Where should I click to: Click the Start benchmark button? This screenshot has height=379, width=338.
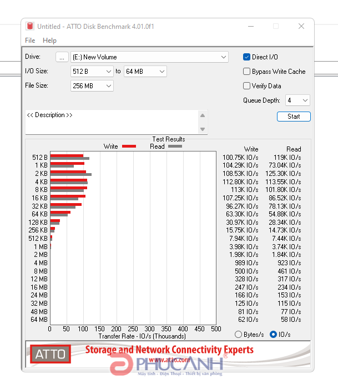click(294, 117)
